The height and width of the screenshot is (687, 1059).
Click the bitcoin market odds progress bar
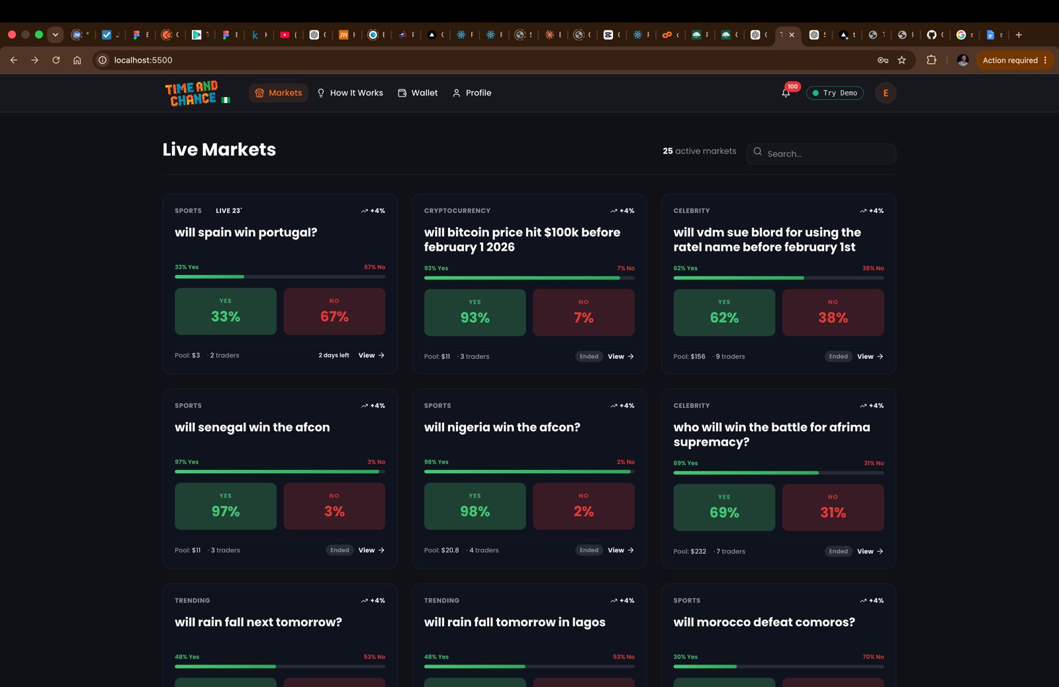pos(529,278)
